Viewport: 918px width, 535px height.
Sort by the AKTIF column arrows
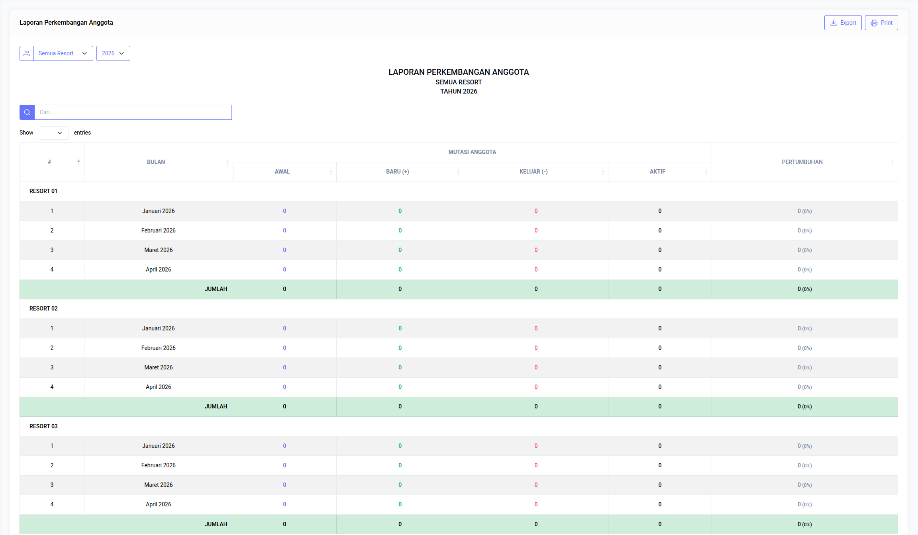(x=706, y=172)
